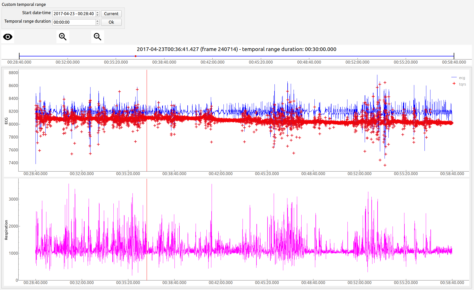Click the frame title timestamp text
Image resolution: width=474 pixels, height=290 pixels.
point(236,49)
